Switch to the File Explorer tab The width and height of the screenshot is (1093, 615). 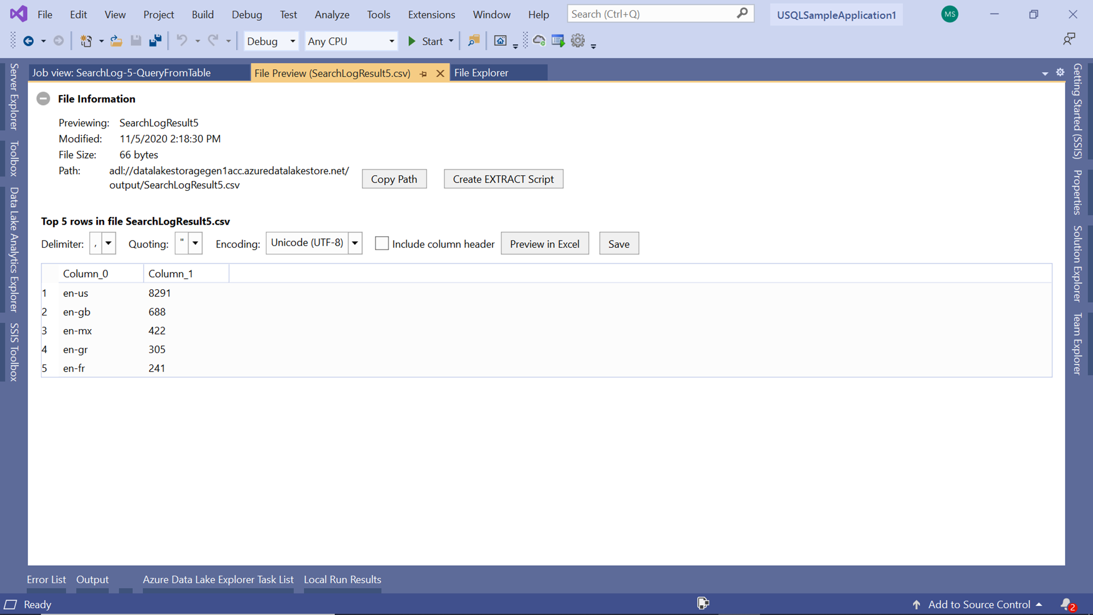(481, 73)
